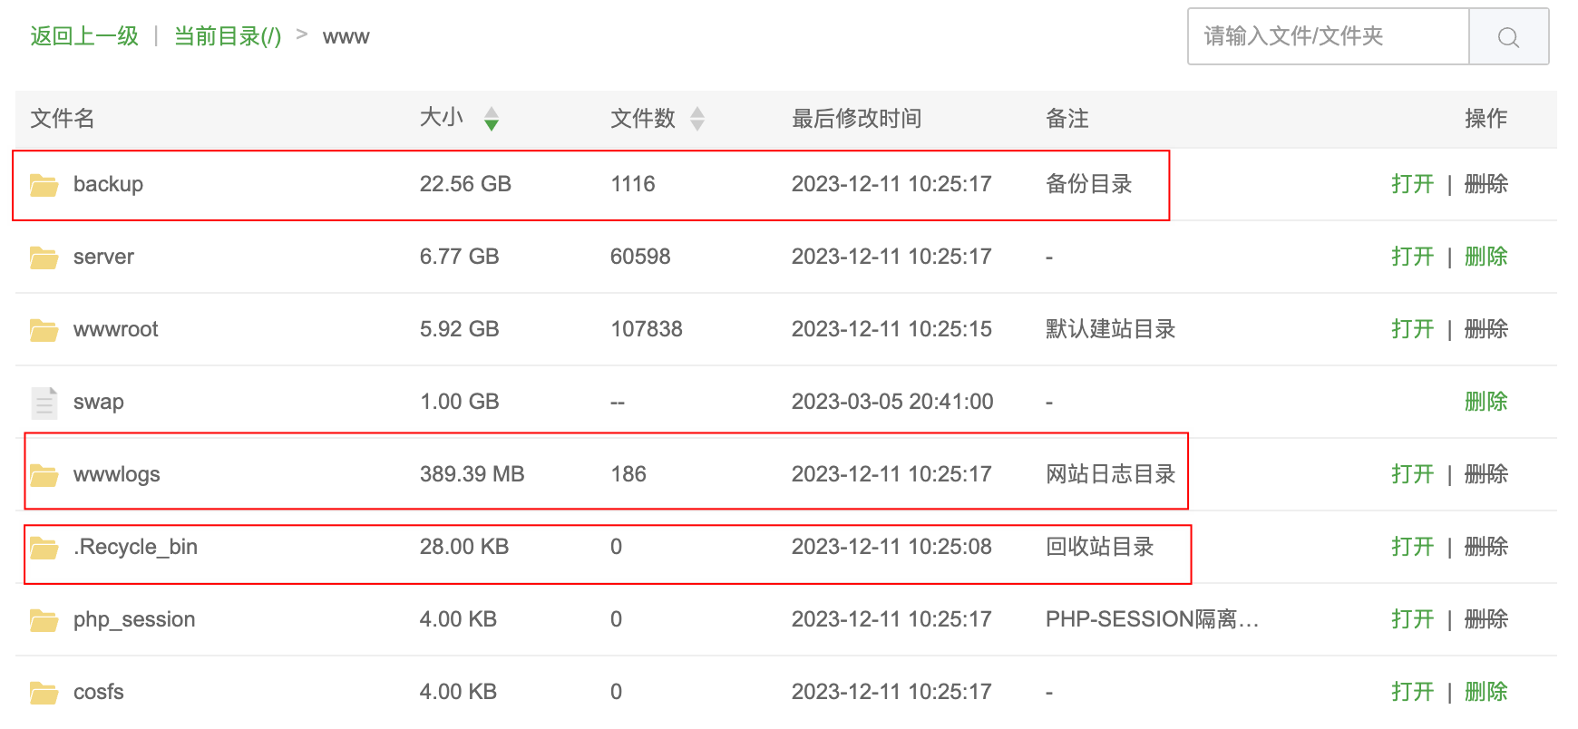
Task: Click the swap file icon
Action: (x=44, y=403)
